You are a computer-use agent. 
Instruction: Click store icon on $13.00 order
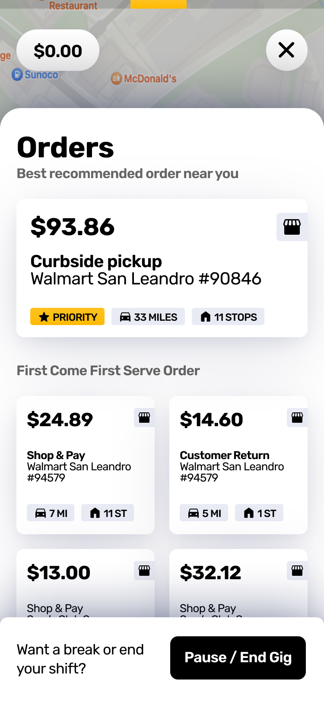coord(144,571)
